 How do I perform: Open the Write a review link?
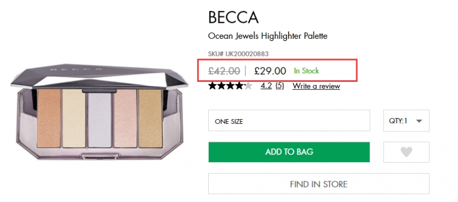[316, 86]
